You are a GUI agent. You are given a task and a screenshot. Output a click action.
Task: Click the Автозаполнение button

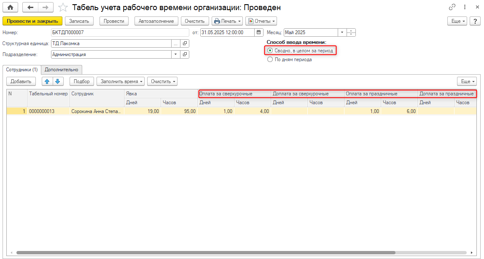[156, 21]
